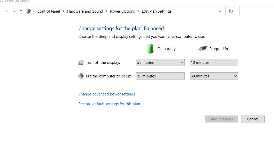Click the Power Options icon in address bar
Viewport: 274px width, 141px height.
pos(28,11)
